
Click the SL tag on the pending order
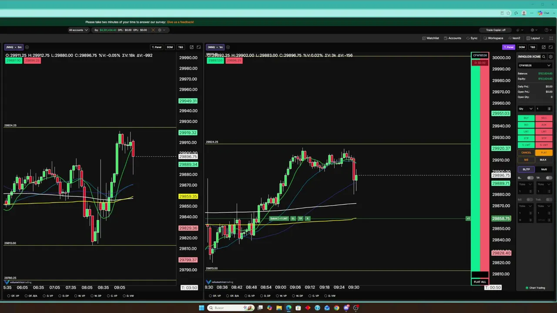tap(293, 218)
